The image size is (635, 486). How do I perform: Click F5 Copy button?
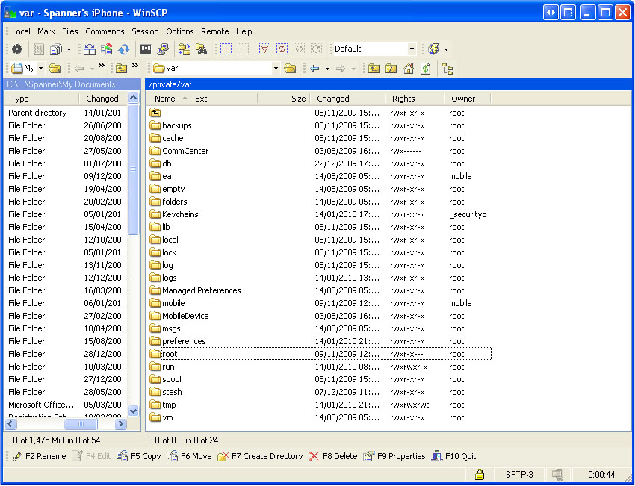click(x=138, y=456)
